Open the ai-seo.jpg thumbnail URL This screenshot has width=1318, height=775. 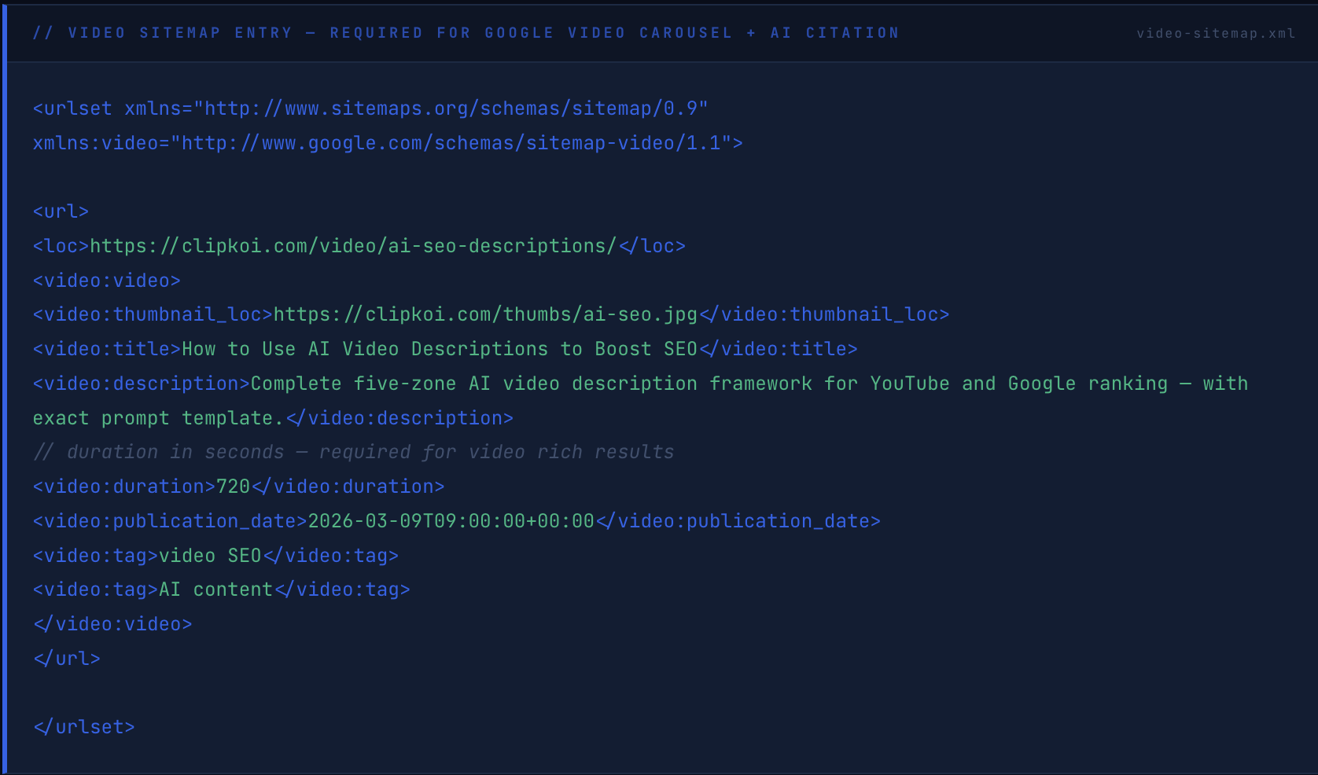[x=484, y=314]
